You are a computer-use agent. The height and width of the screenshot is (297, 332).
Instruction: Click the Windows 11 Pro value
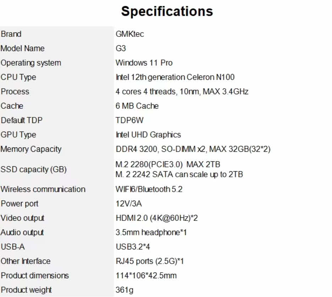(144, 63)
